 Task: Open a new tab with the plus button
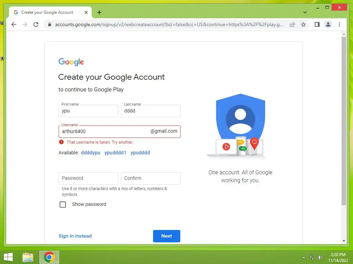tap(99, 12)
